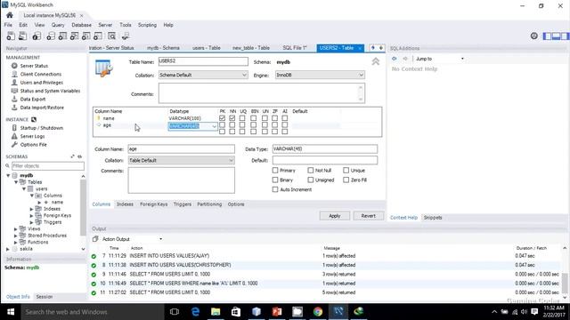
Task: Click the open SQL script toolbar icon
Action: coord(22,36)
